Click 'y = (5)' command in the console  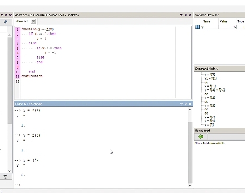tap(30, 160)
